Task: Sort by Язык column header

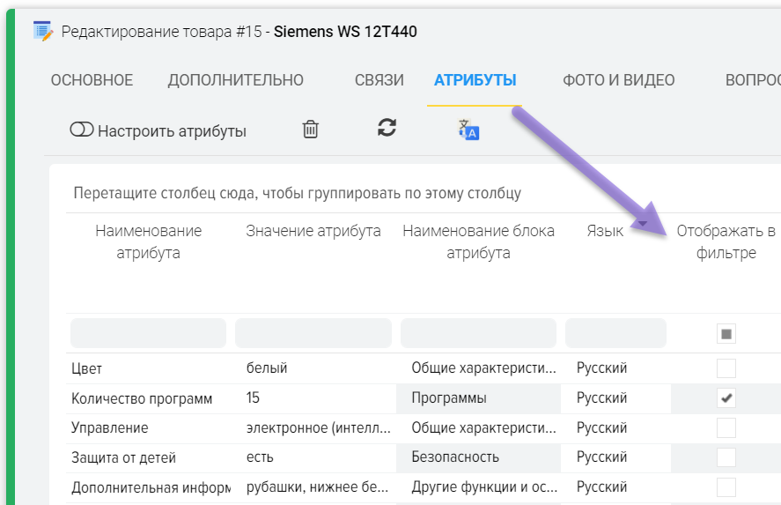Action: [x=605, y=231]
